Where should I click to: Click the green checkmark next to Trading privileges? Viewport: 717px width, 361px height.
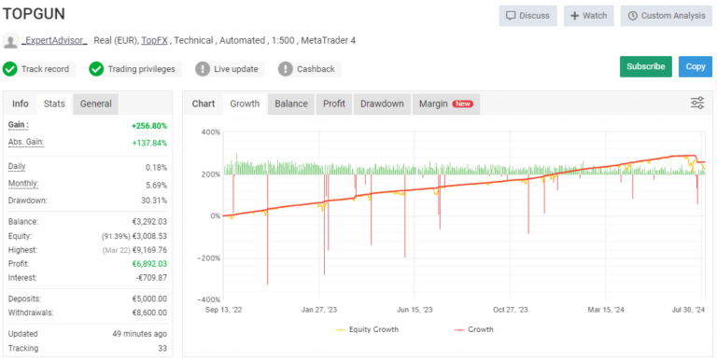tap(96, 69)
